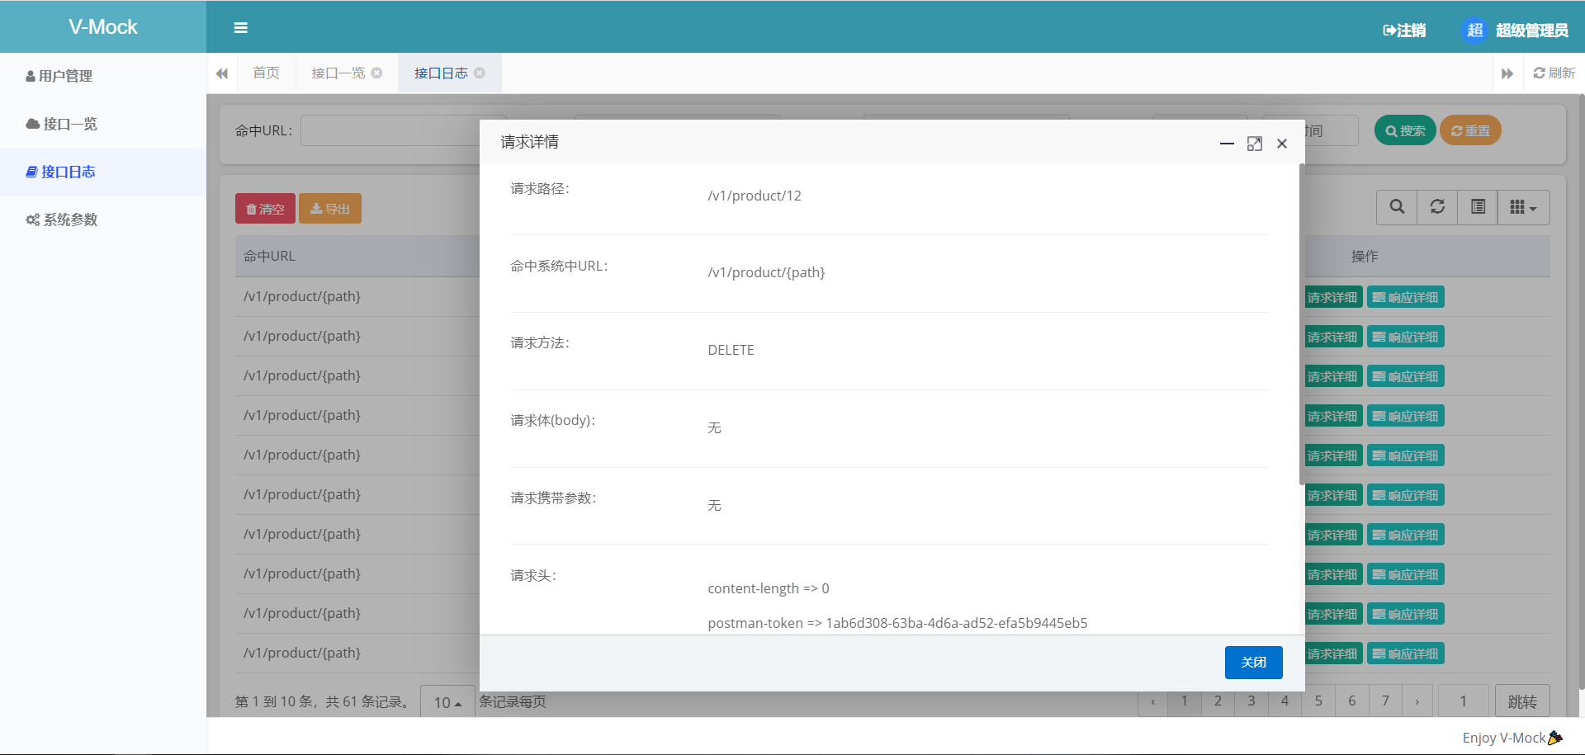Open 用户管理 in the sidebar

coord(59,76)
